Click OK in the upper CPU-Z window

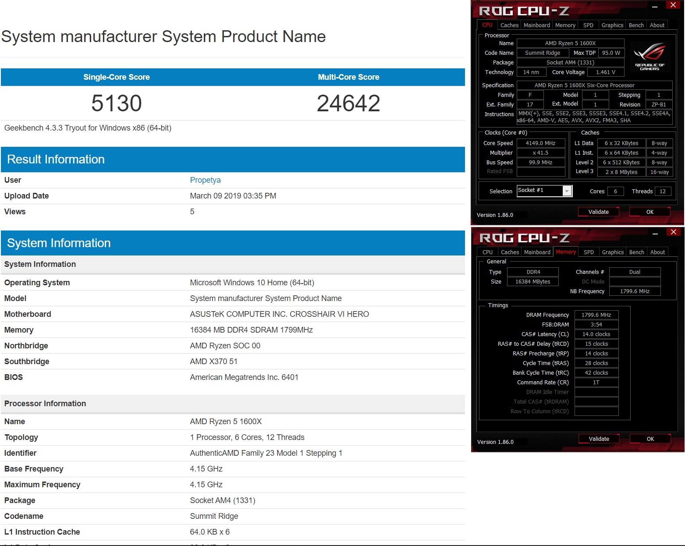pos(650,212)
